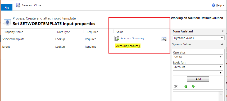The image size is (227, 101).
Task: Click the Property Name column header
Action: [x=13, y=32]
